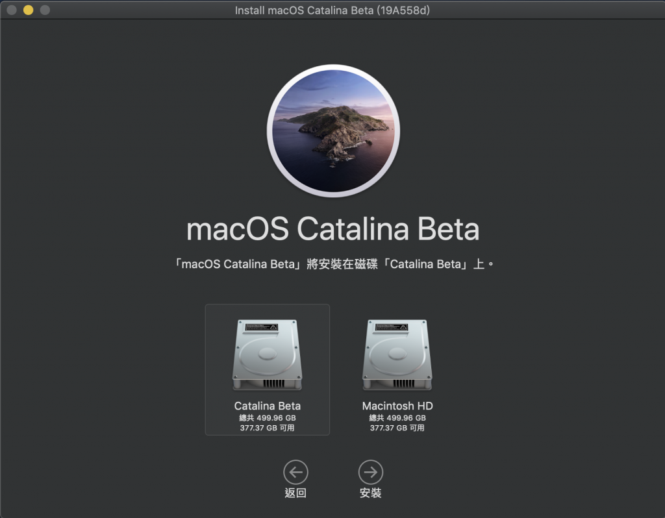Click 377.37 GB 可用 under Macintosh HD
Image resolution: width=665 pixels, height=518 pixels.
(x=397, y=428)
